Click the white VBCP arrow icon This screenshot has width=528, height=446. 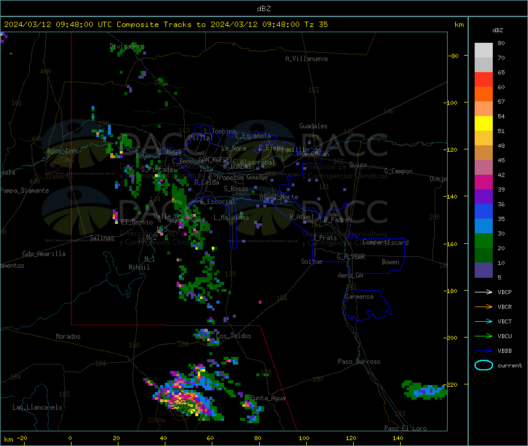coord(483,292)
